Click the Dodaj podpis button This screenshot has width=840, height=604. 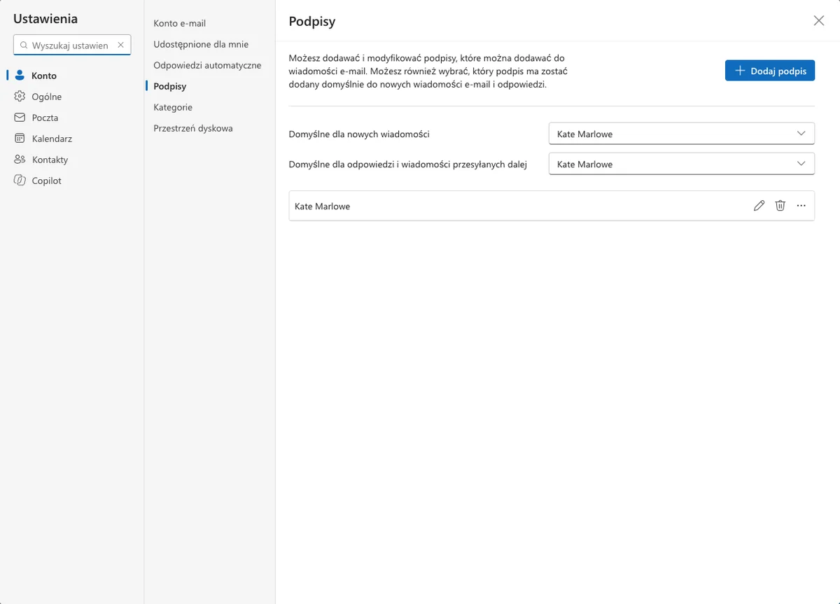tap(770, 71)
